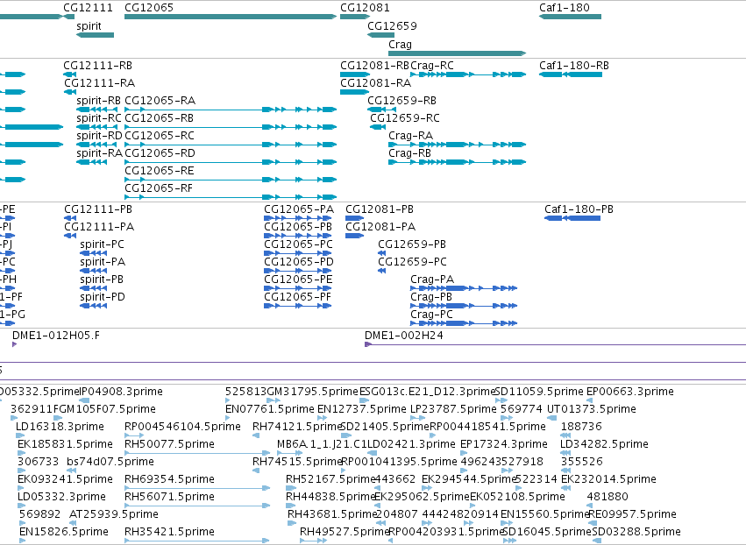Select the Crag-RB transcript label
The height and width of the screenshot is (545, 746).
[409, 153]
